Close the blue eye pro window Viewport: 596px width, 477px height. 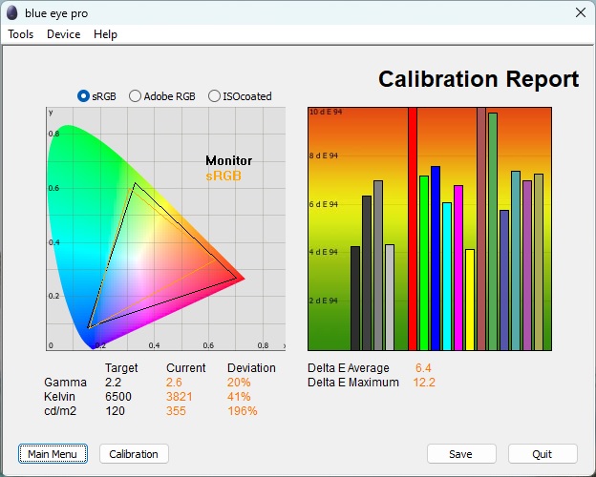click(x=580, y=12)
